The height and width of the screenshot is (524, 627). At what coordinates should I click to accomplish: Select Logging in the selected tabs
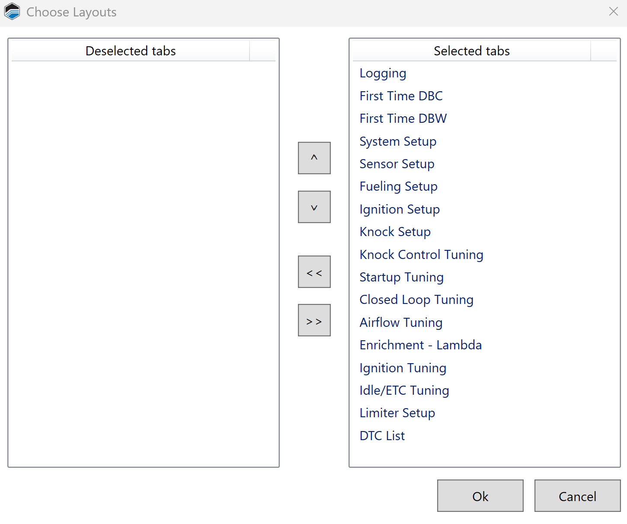point(383,73)
